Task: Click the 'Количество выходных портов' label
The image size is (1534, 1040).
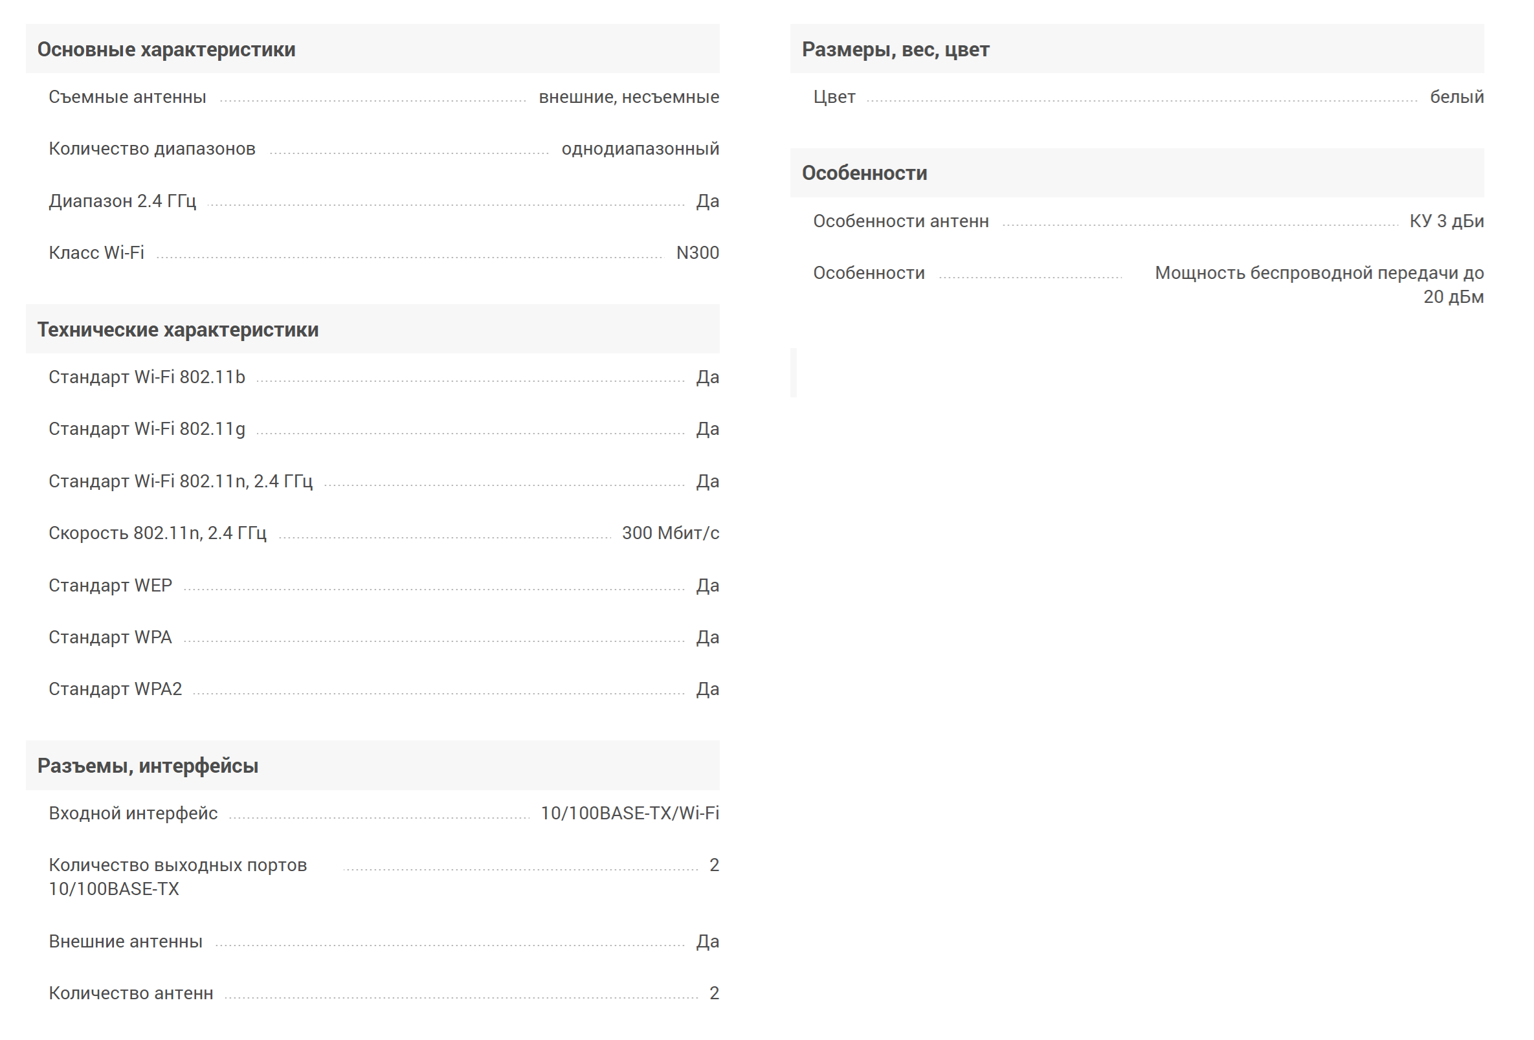Action: click(177, 865)
